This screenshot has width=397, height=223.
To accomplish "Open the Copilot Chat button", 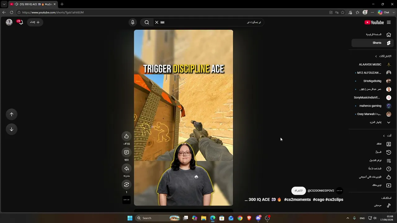I will tap(384, 12).
